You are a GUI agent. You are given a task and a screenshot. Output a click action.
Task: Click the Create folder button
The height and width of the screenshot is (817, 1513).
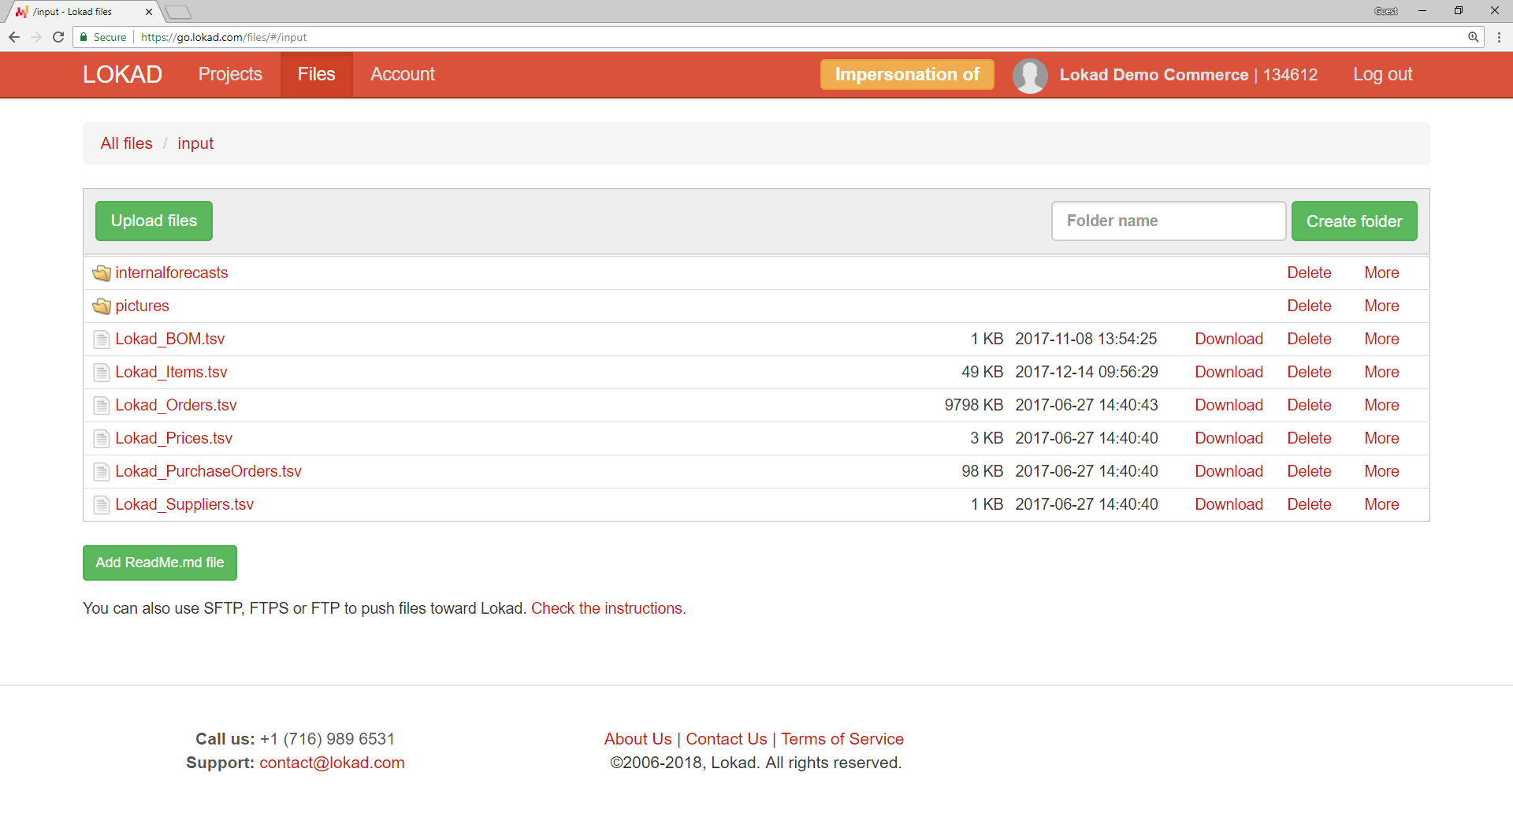[x=1354, y=221]
